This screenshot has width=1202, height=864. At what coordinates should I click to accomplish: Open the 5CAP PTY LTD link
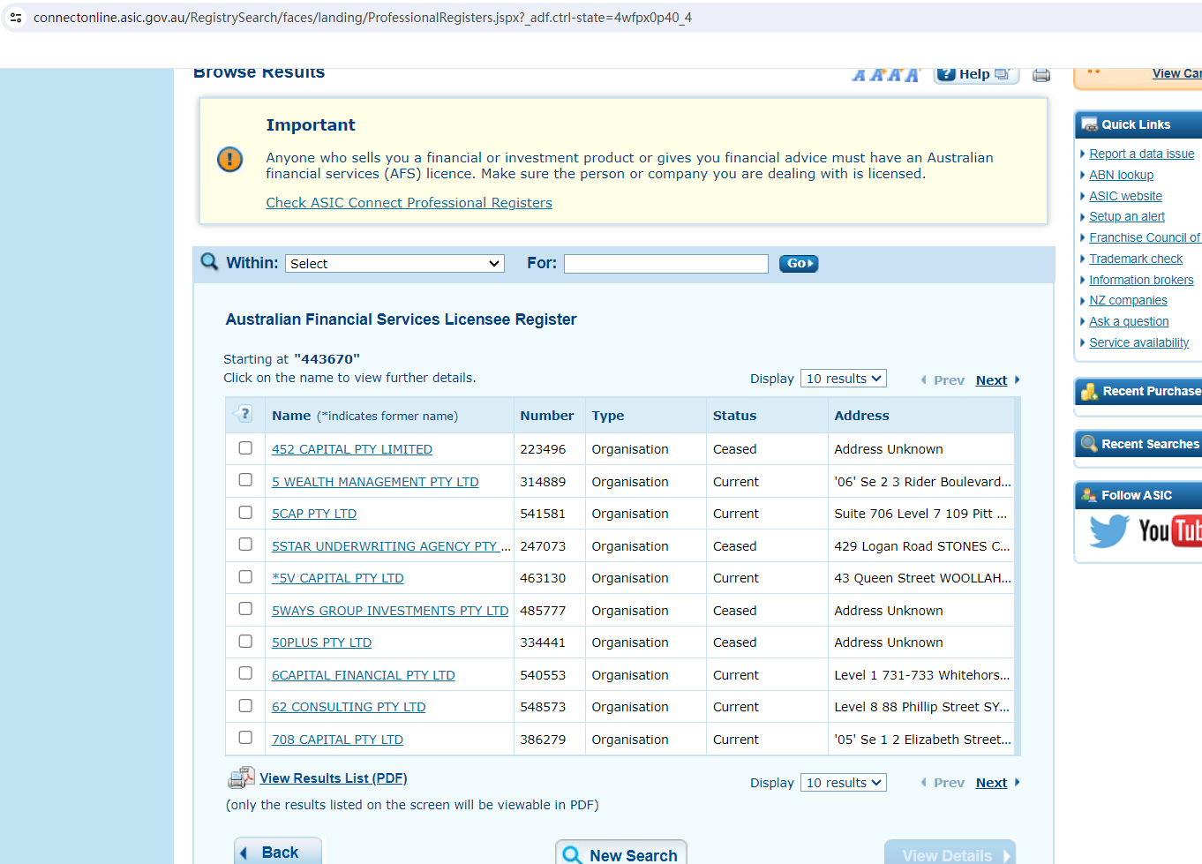[x=314, y=514]
